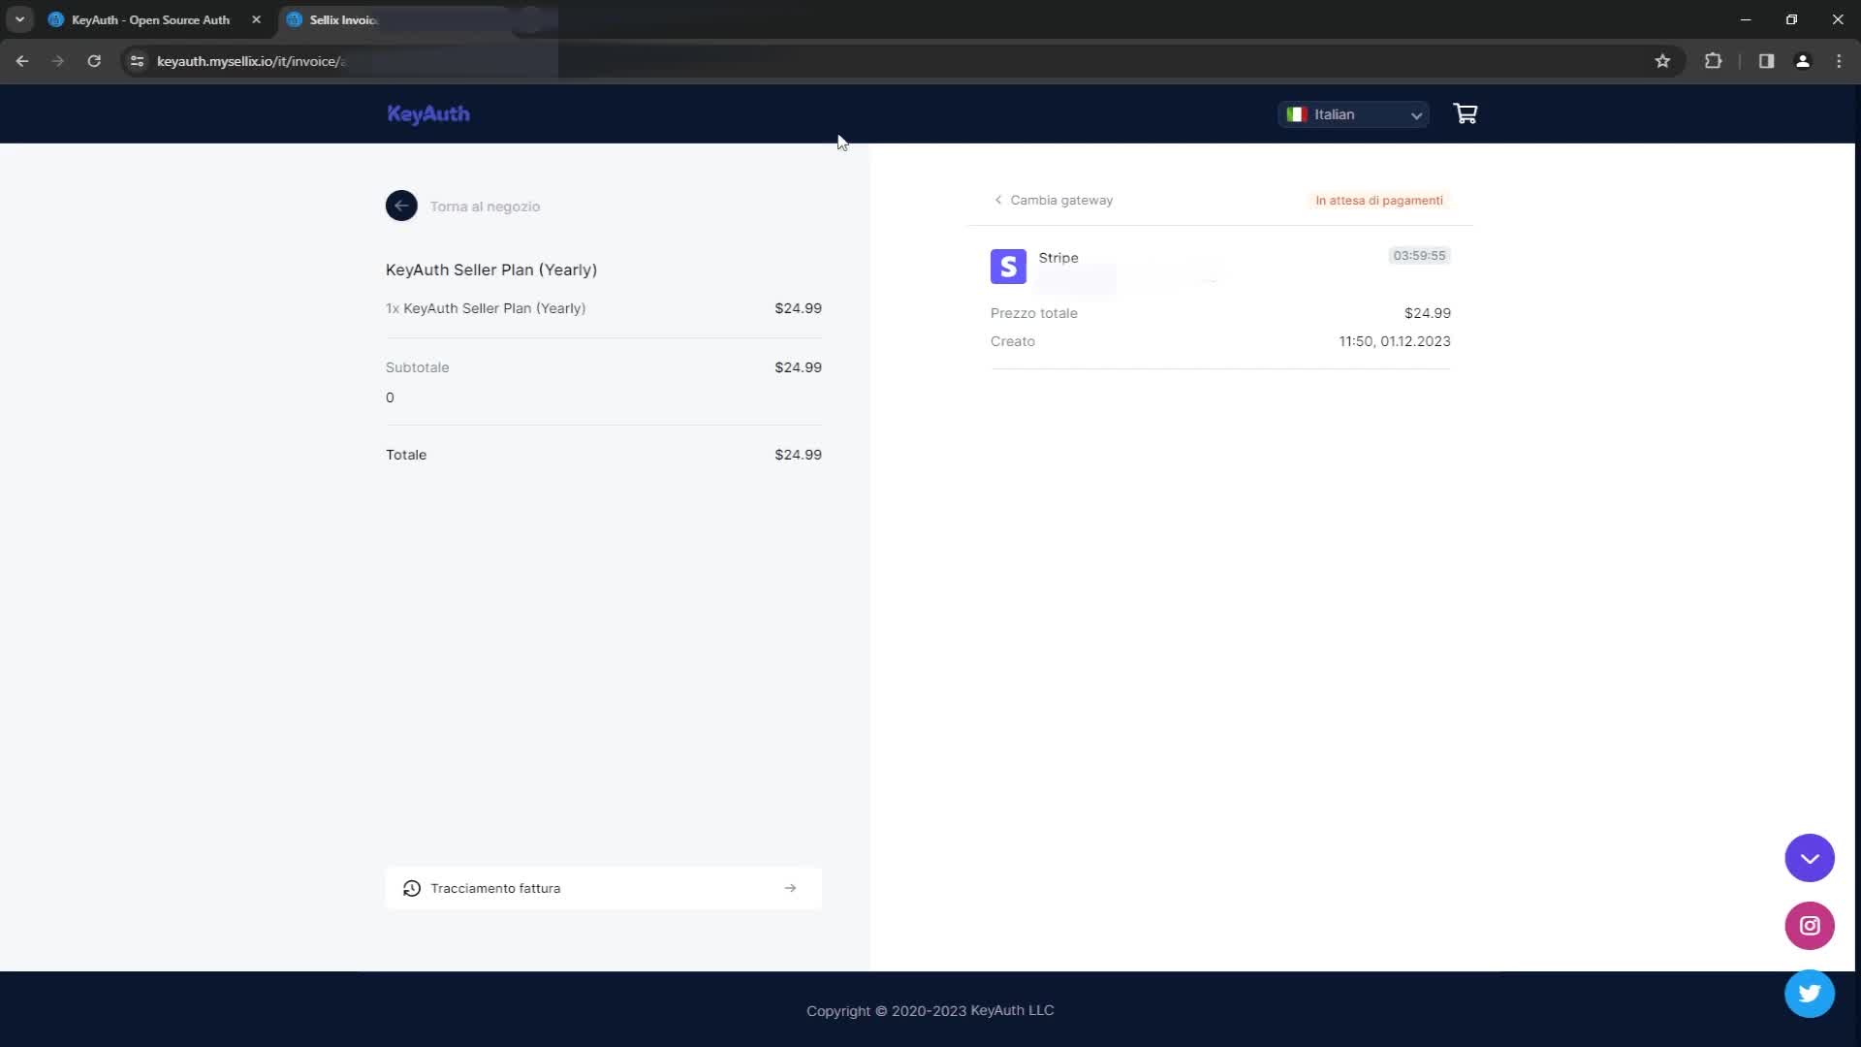1861x1047 pixels.
Task: Click the KeyAuth logo in header
Action: coord(428,114)
